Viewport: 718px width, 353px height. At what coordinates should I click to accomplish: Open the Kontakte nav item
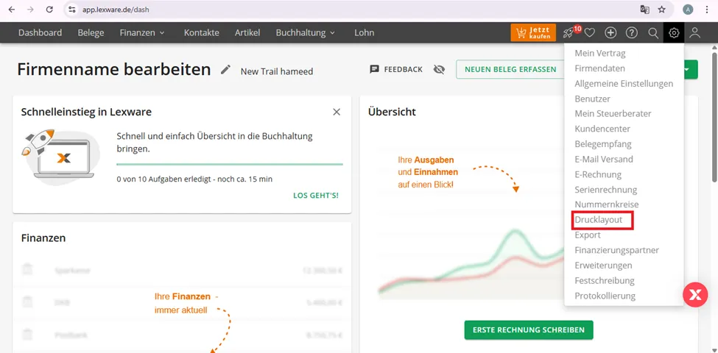tap(202, 33)
